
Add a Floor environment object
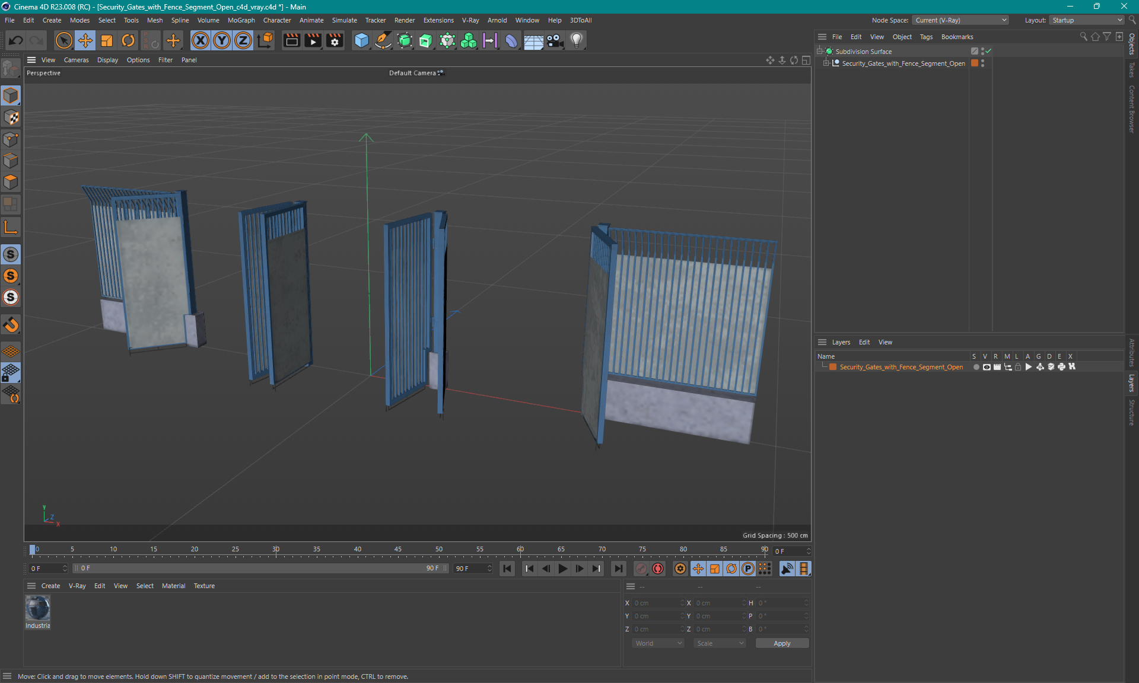point(533,40)
